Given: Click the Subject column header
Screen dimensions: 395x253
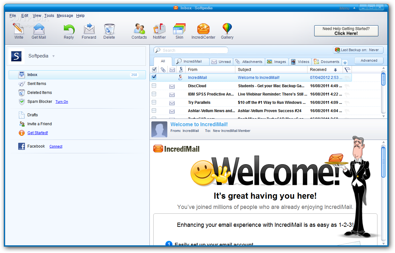Looking at the screenshot, I should [271, 70].
